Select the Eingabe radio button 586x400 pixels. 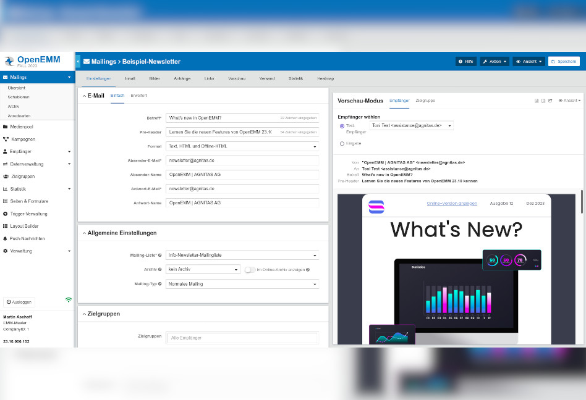click(x=342, y=144)
